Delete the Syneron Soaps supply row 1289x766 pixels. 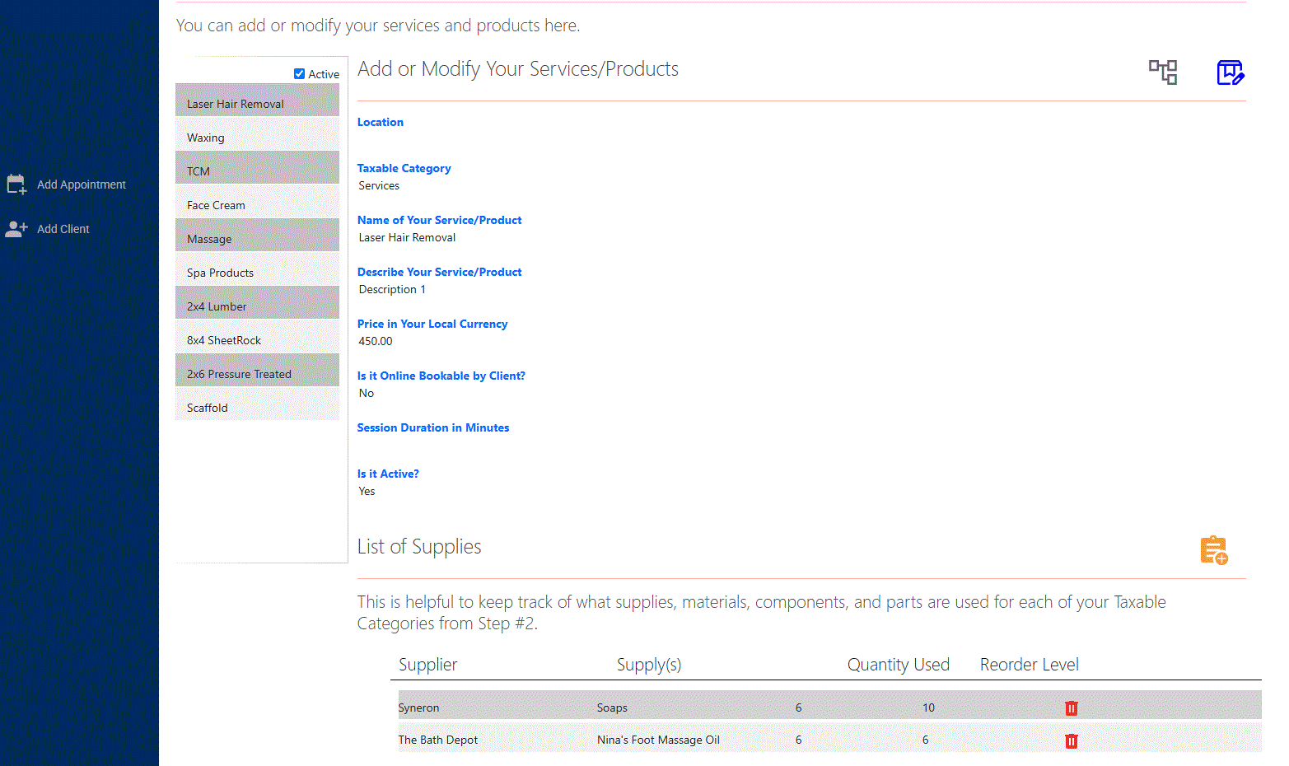(1071, 708)
